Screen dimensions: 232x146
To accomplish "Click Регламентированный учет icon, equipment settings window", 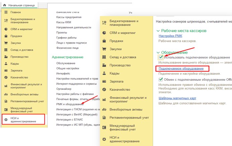I will click(104, 118).
